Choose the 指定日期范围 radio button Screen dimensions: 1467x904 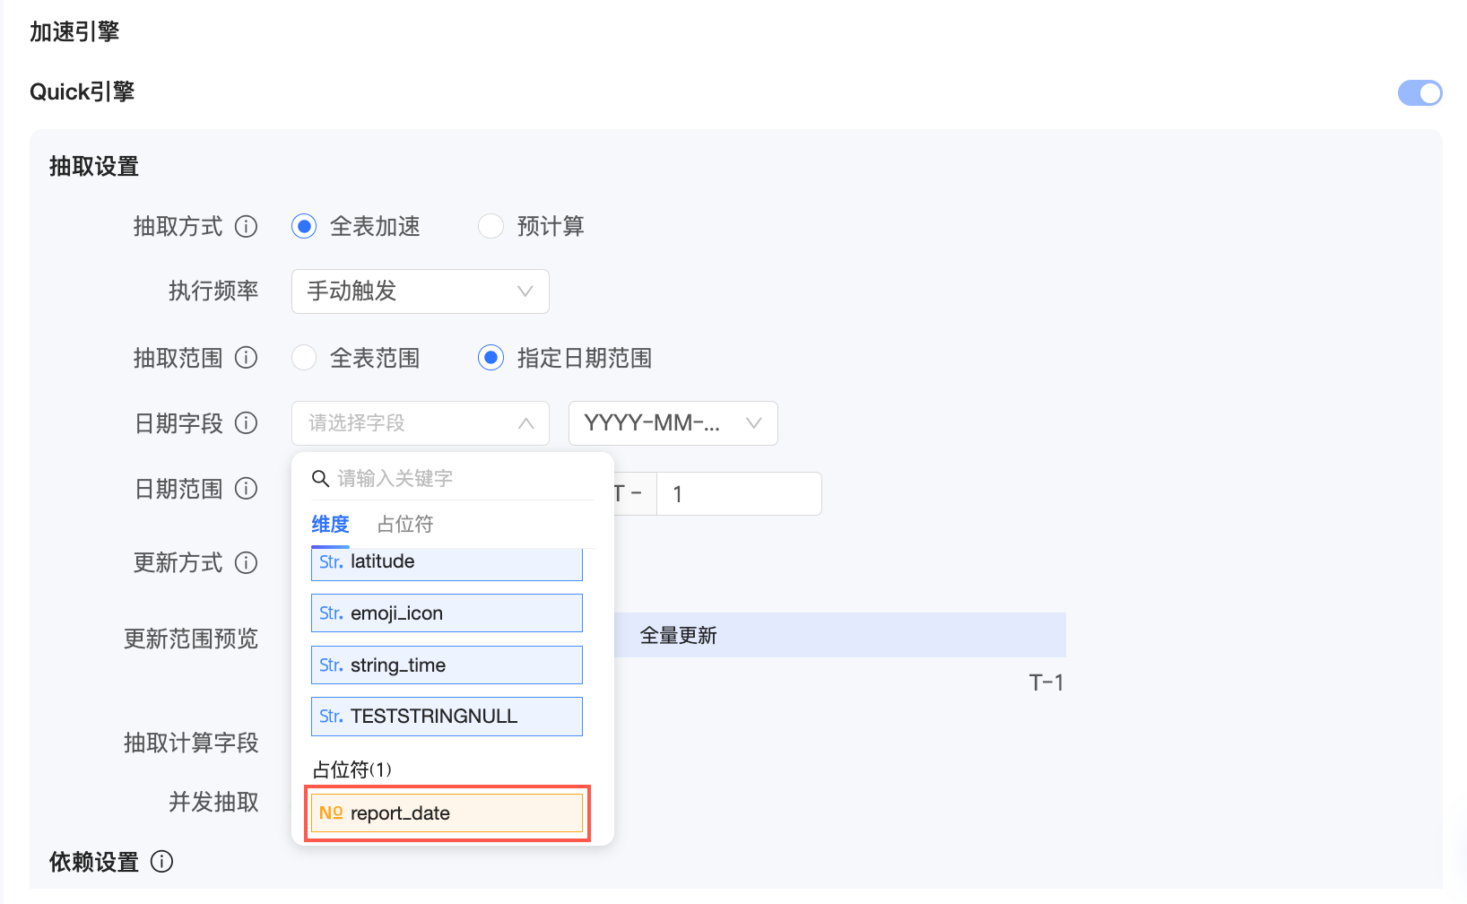point(490,358)
